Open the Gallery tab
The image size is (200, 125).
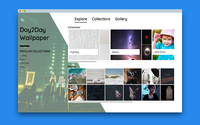[121, 19]
